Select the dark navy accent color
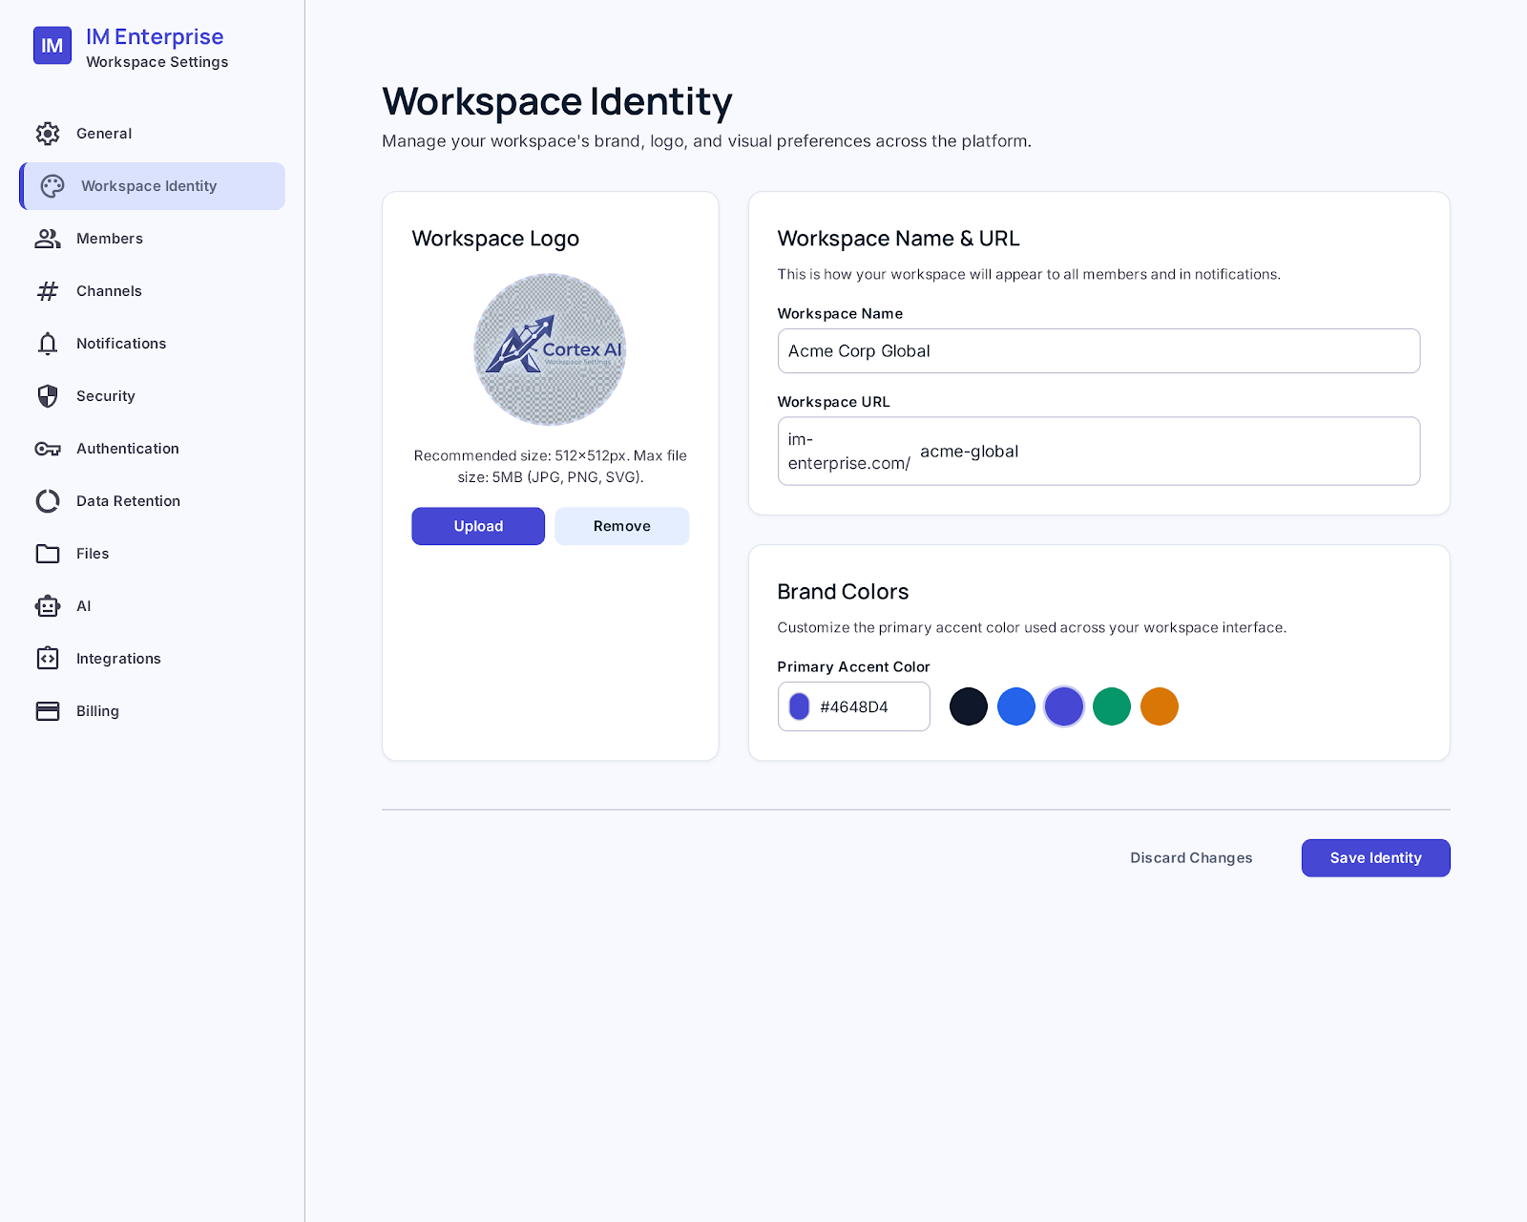1527x1222 pixels. click(969, 706)
